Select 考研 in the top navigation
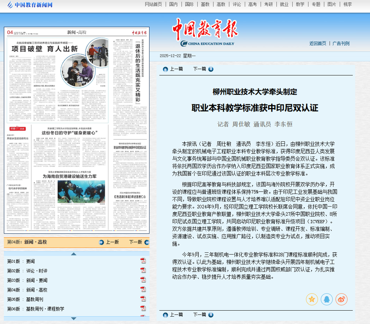This screenshot has height=324, width=370. 268,4
